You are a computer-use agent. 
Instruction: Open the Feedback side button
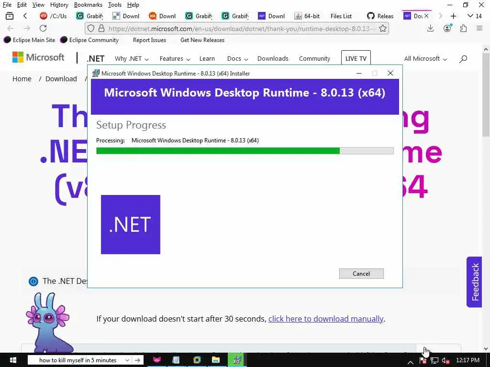[x=474, y=282]
